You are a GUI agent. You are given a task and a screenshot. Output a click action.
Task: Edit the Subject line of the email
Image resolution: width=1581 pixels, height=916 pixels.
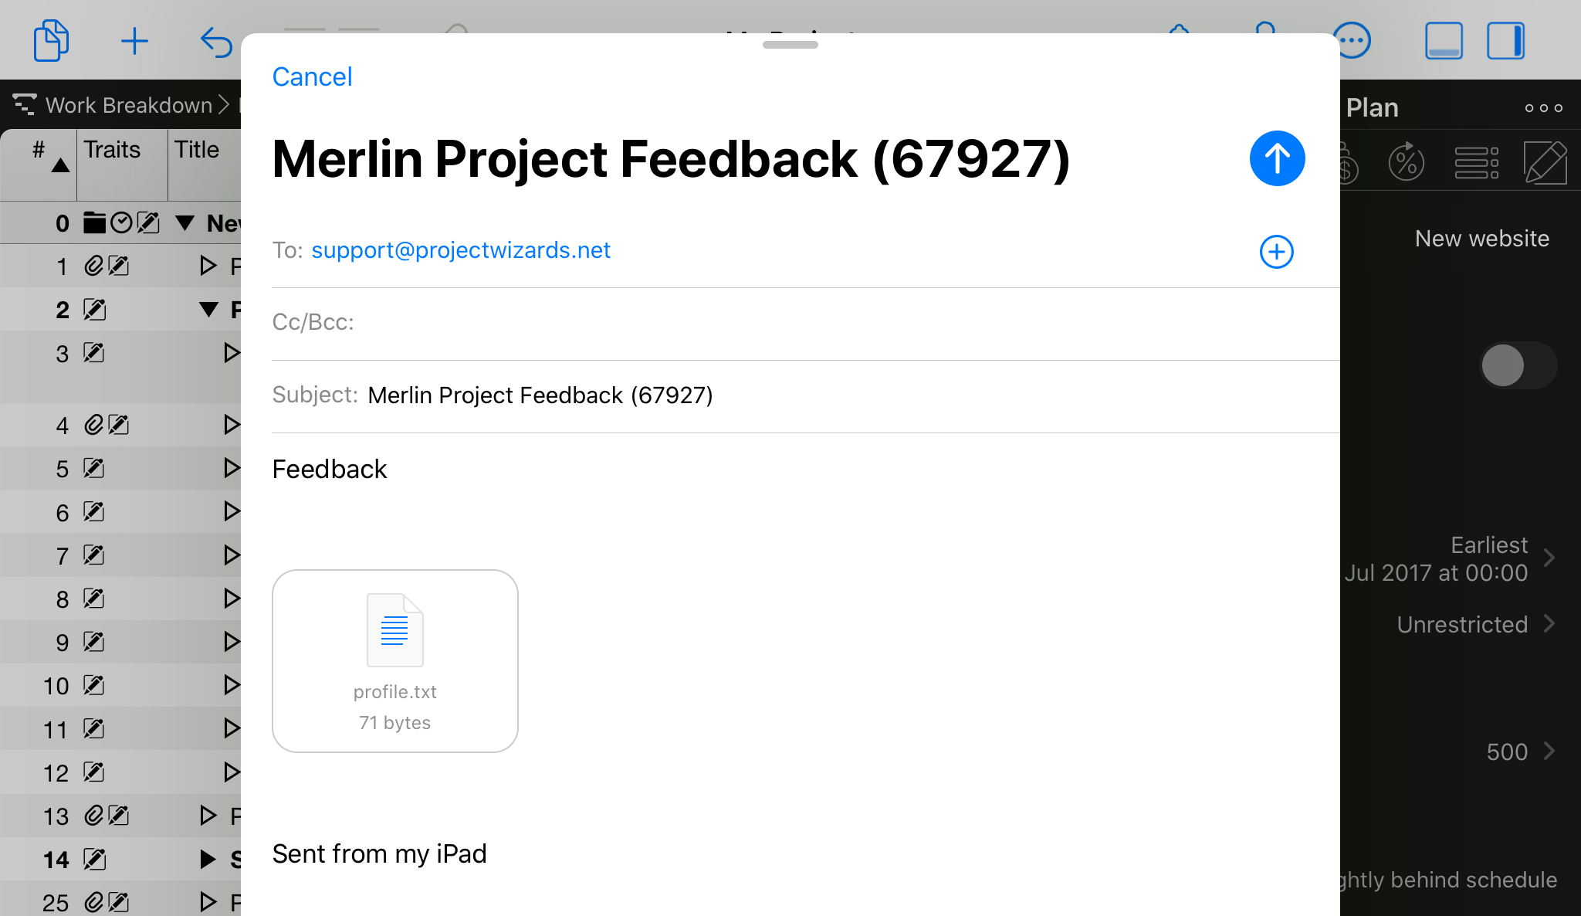click(805, 395)
